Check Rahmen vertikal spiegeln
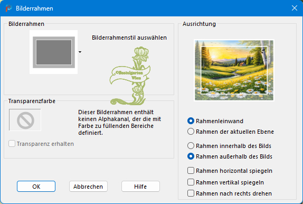The width and height of the screenshot is (303, 204). pos(191,182)
